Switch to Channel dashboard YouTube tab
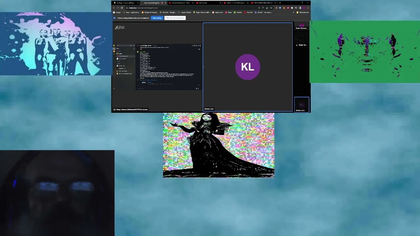The height and width of the screenshot is (236, 420). [181, 3]
